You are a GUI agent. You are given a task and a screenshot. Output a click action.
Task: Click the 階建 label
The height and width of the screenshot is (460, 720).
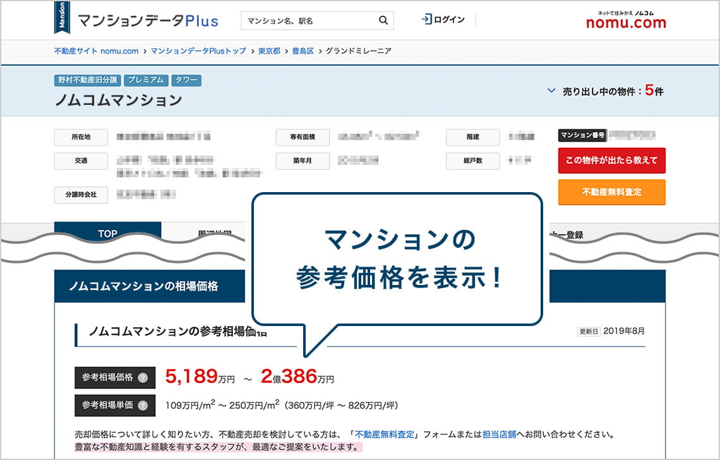click(x=473, y=137)
